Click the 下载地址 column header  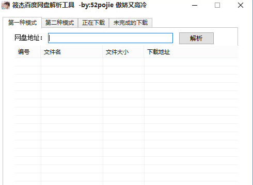point(191,52)
